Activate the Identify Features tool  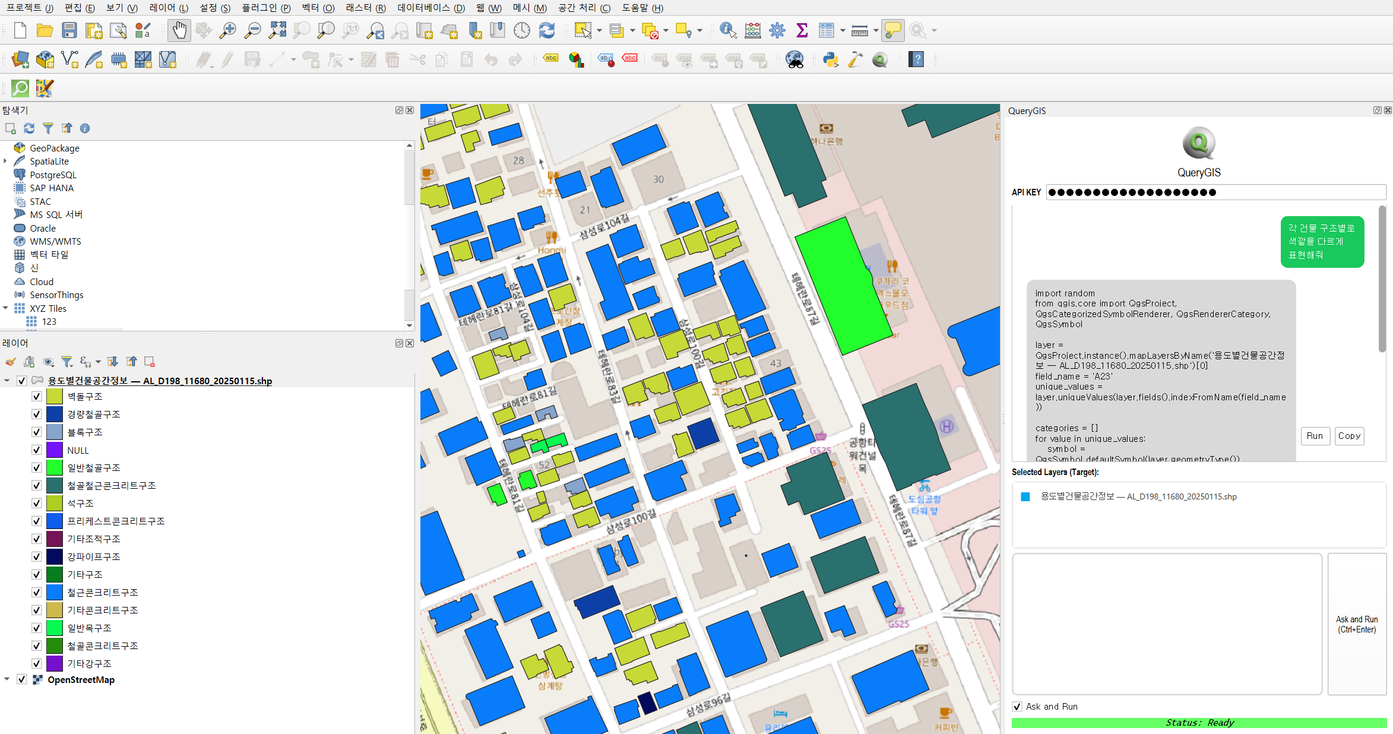727,30
